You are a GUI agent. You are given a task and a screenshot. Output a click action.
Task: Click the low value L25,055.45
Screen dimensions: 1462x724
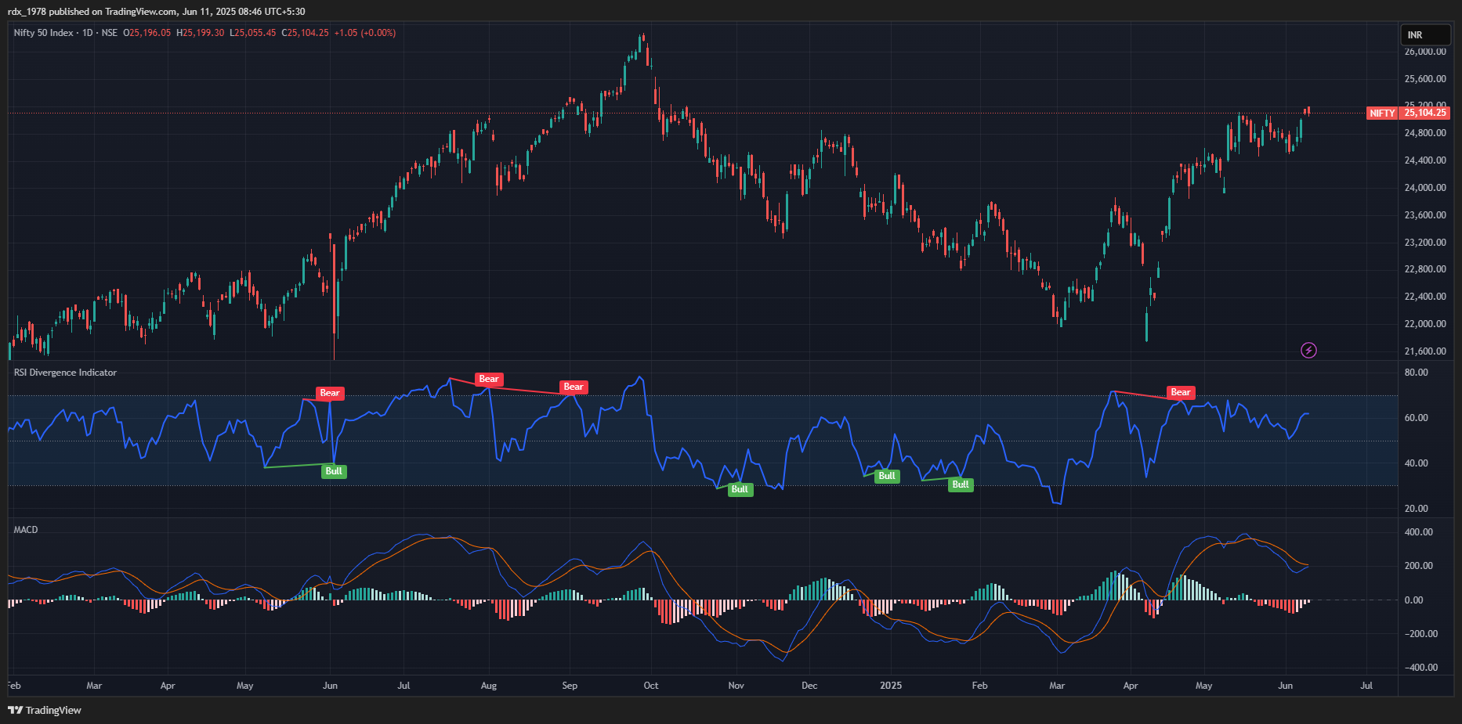pyautogui.click(x=253, y=33)
